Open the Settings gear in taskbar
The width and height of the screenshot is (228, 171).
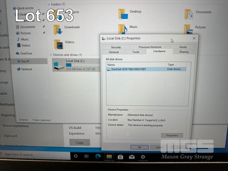click(143, 157)
